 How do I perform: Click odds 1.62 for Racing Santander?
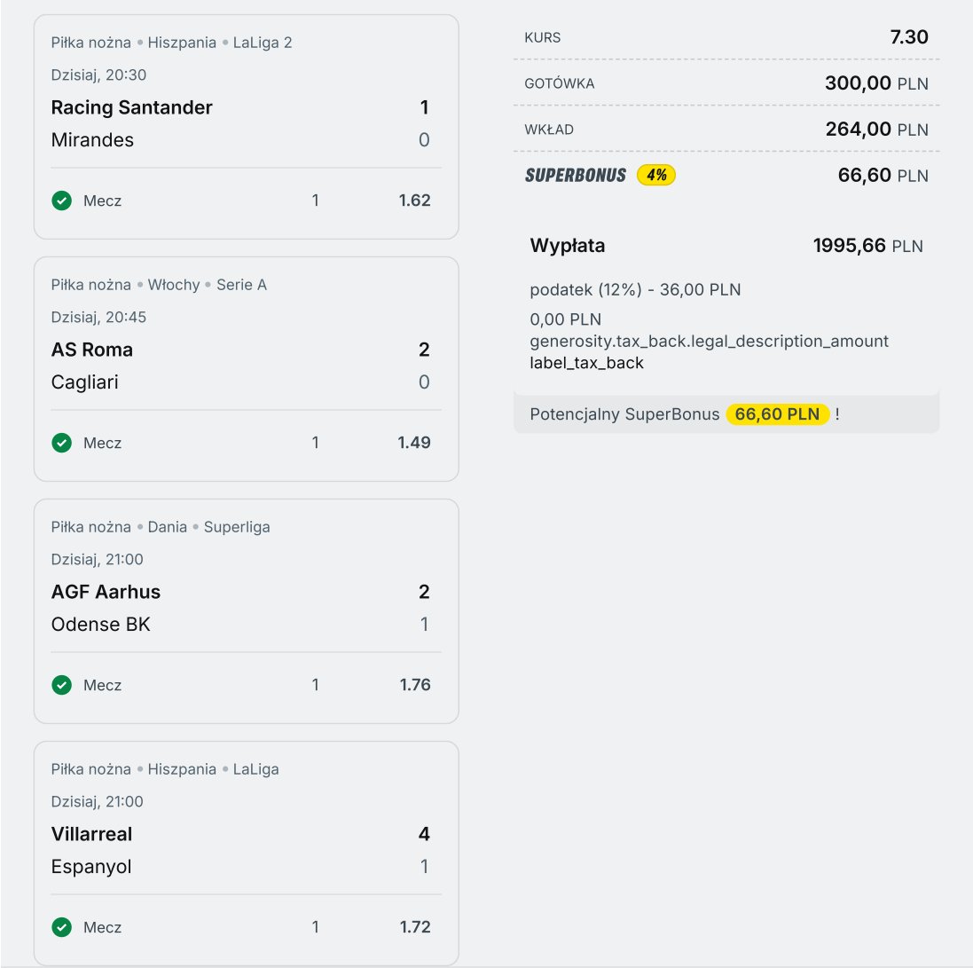[x=414, y=201]
